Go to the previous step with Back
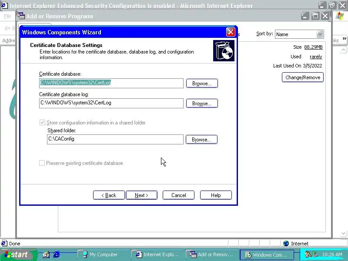348x261 pixels. click(x=109, y=195)
